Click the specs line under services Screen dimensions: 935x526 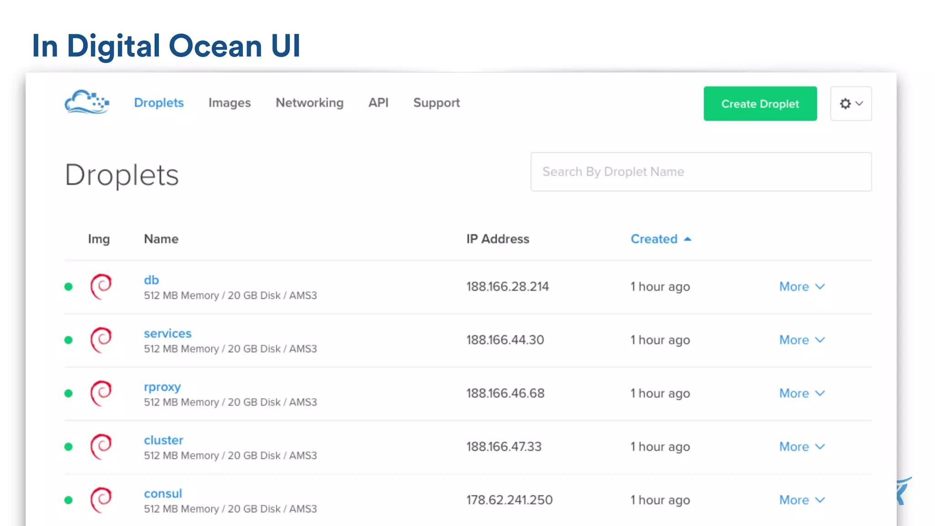231,349
